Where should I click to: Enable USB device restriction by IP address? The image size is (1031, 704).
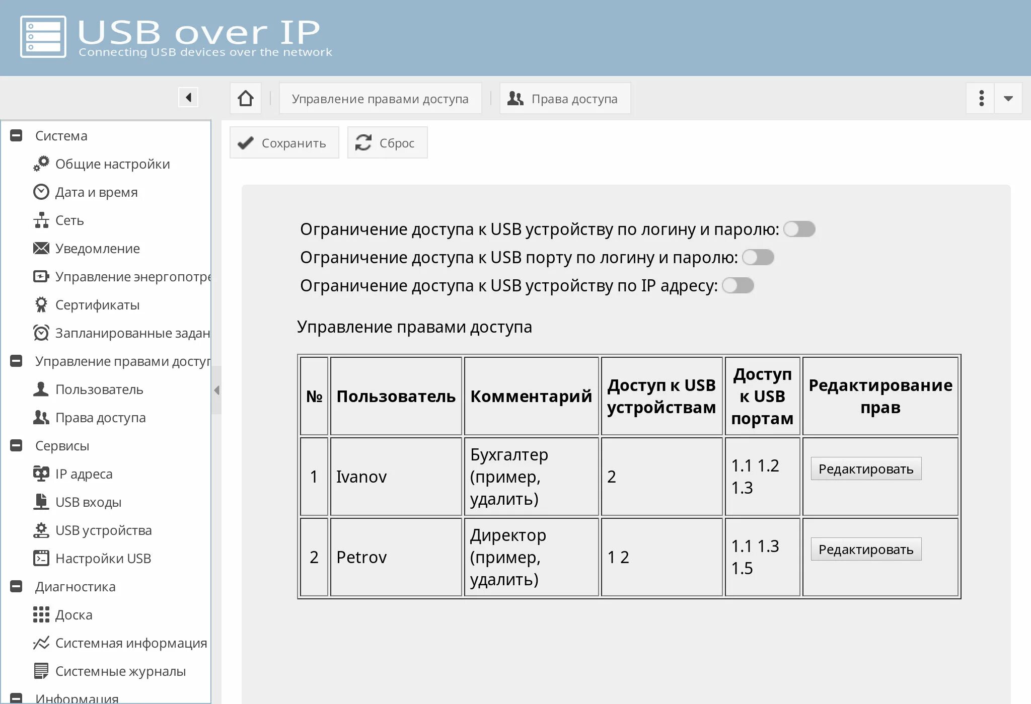(738, 285)
